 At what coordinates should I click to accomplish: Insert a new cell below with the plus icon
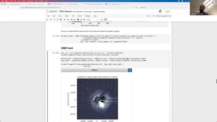[x=51, y=20]
